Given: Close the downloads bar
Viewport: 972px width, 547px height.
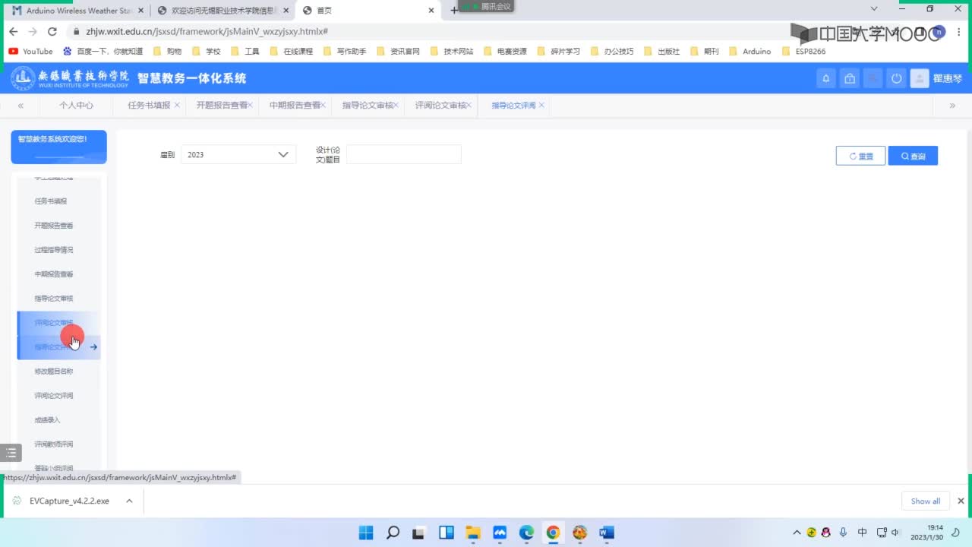Looking at the screenshot, I should [x=961, y=501].
